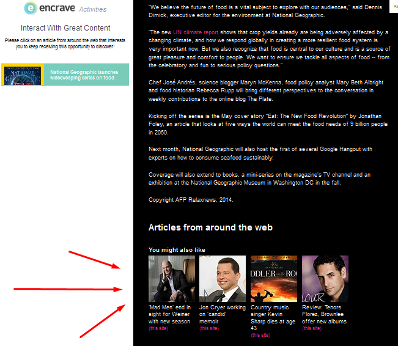Open the National Geographic food series banner
Screen dimensions: 398x346
(65, 75)
